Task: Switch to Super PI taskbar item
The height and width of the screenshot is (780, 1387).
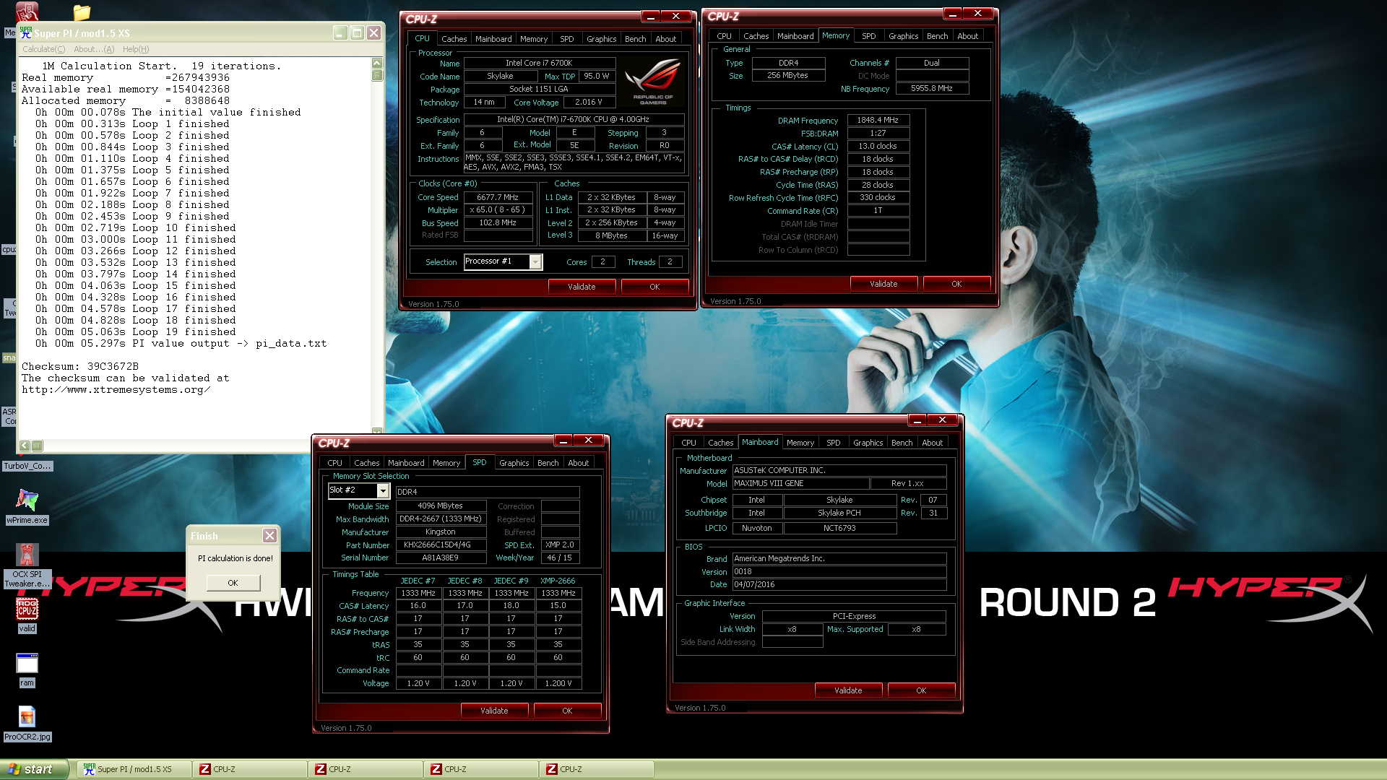Action: (134, 769)
